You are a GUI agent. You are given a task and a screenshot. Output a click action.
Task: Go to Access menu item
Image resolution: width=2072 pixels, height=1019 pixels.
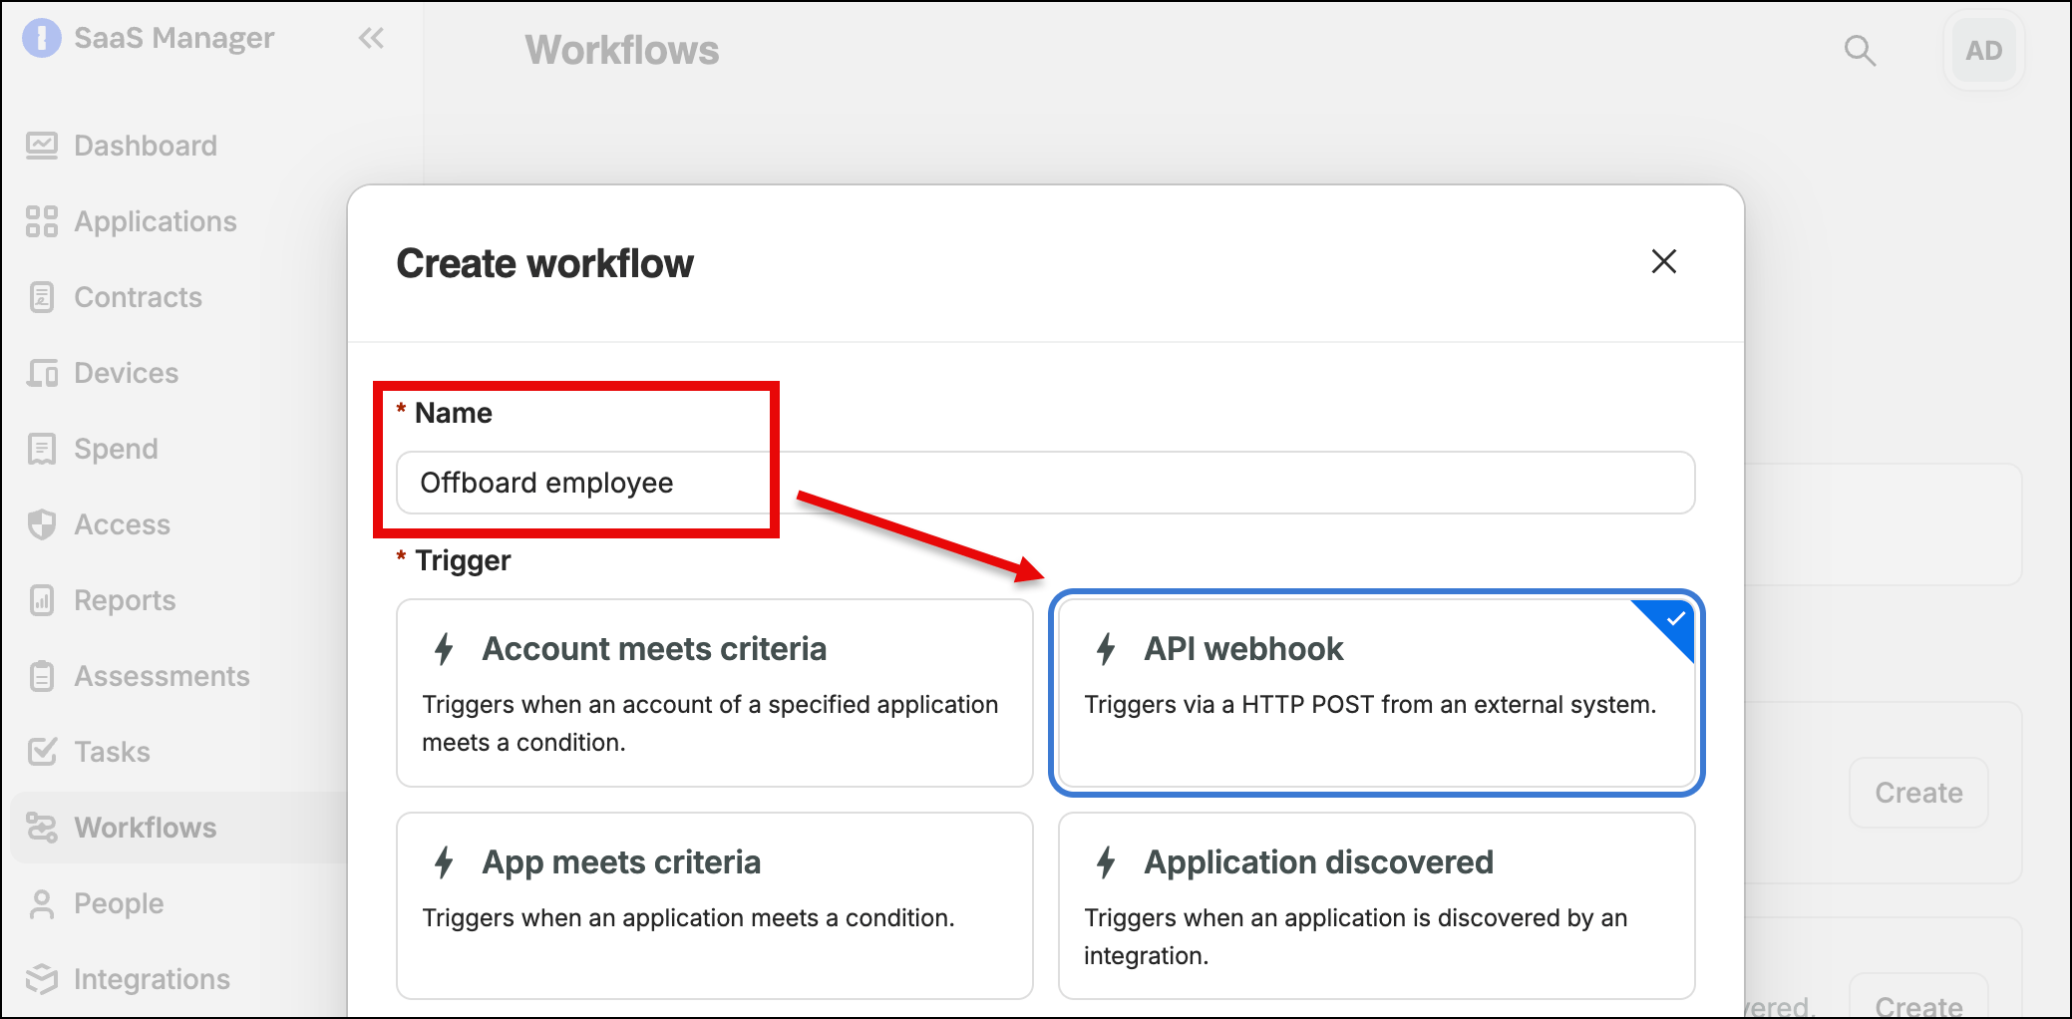point(122,524)
